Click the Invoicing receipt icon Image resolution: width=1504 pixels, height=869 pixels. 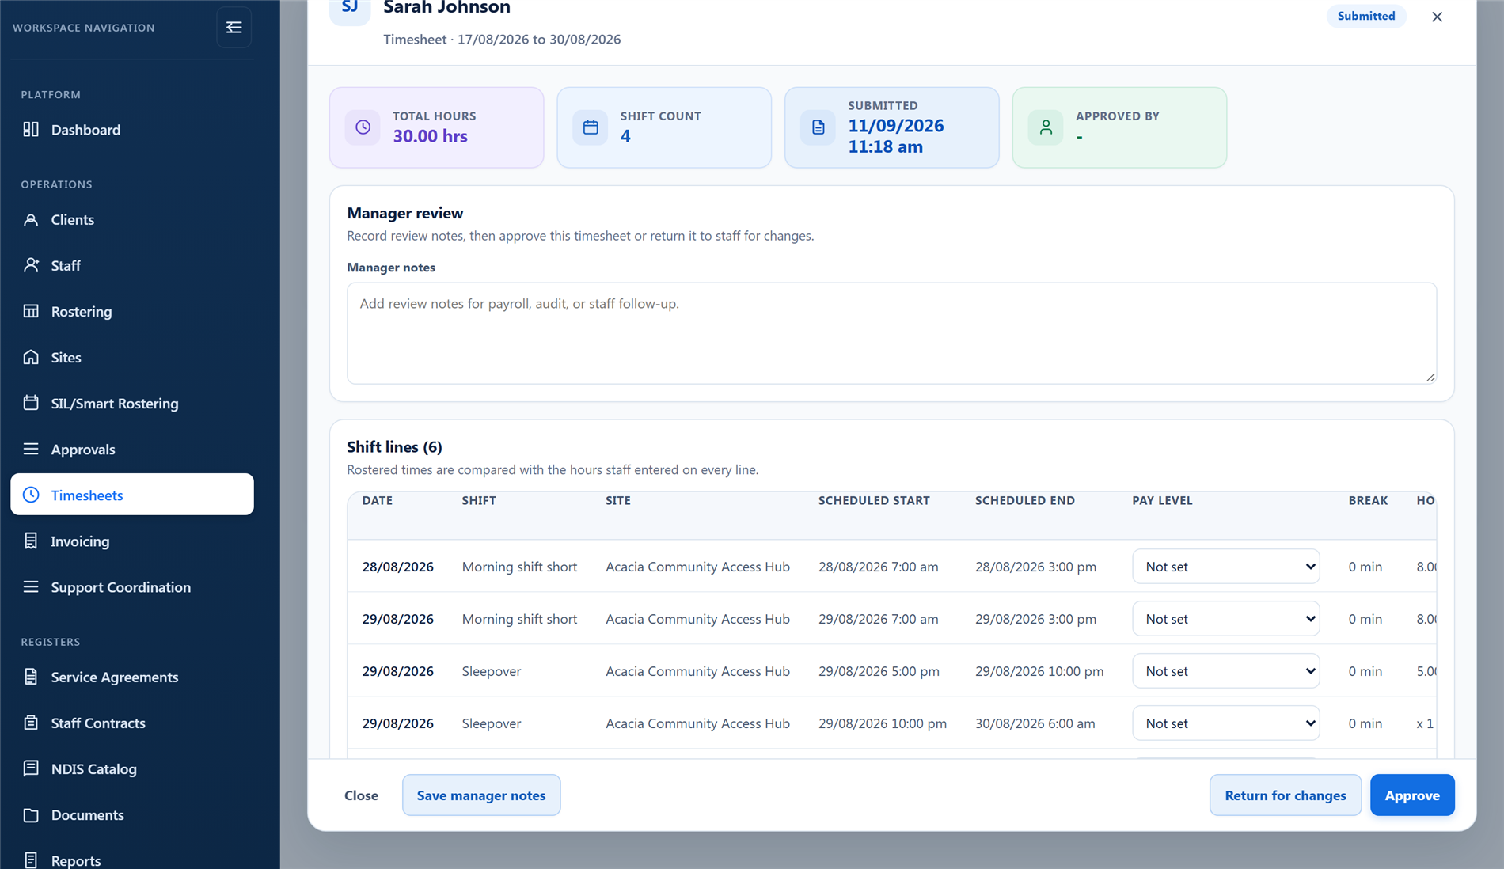point(31,541)
